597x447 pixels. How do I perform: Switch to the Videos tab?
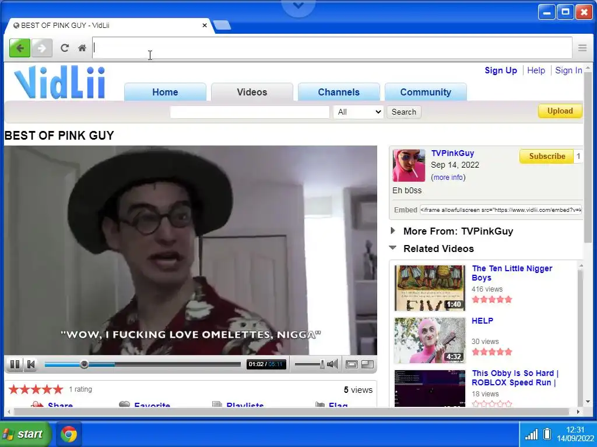[x=252, y=92]
